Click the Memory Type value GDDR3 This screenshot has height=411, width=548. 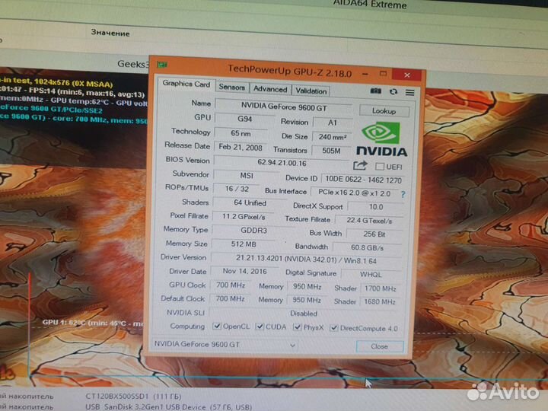[253, 231]
